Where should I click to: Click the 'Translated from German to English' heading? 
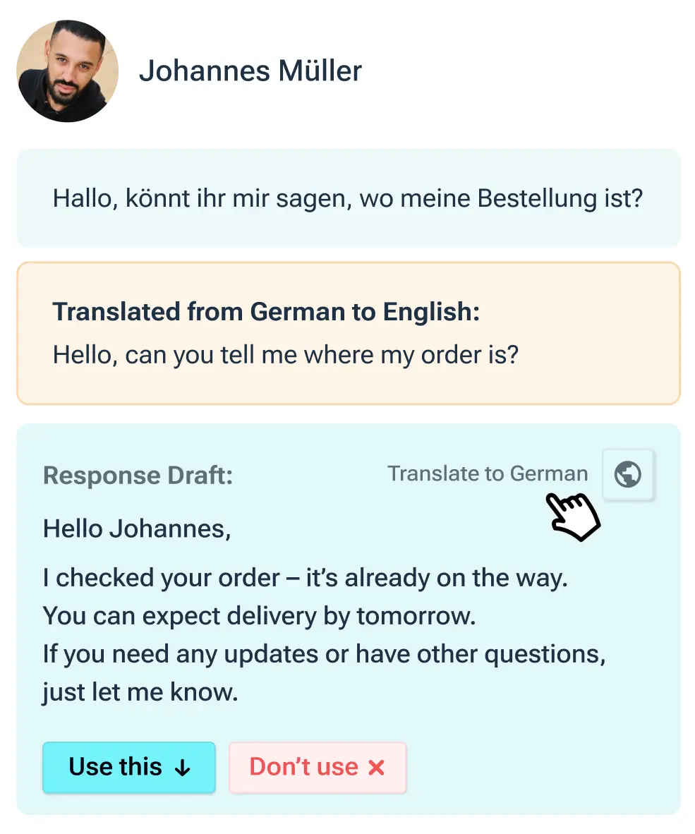click(x=266, y=311)
